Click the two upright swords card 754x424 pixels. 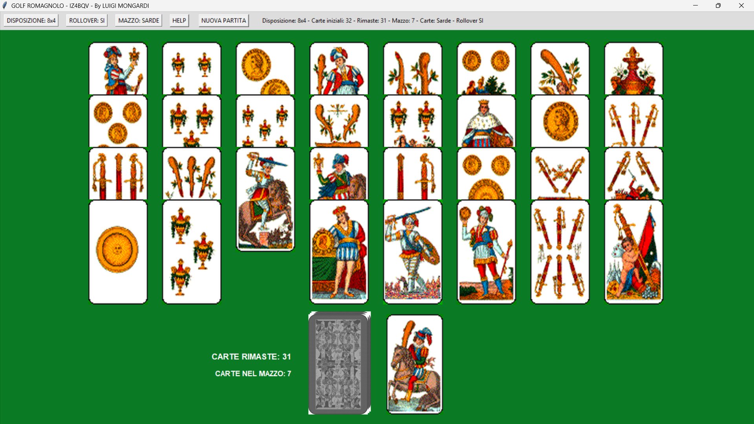tap(413, 174)
